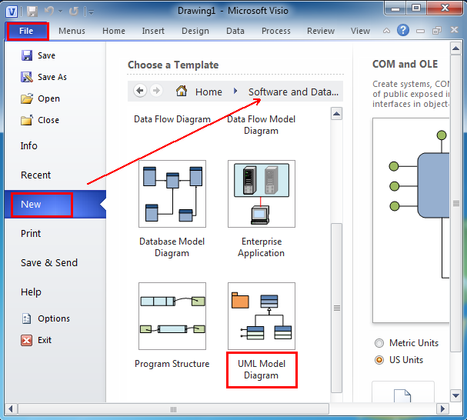The image size is (467, 420).
Task: Switch to the Insert ribbon tab
Action: (x=153, y=31)
